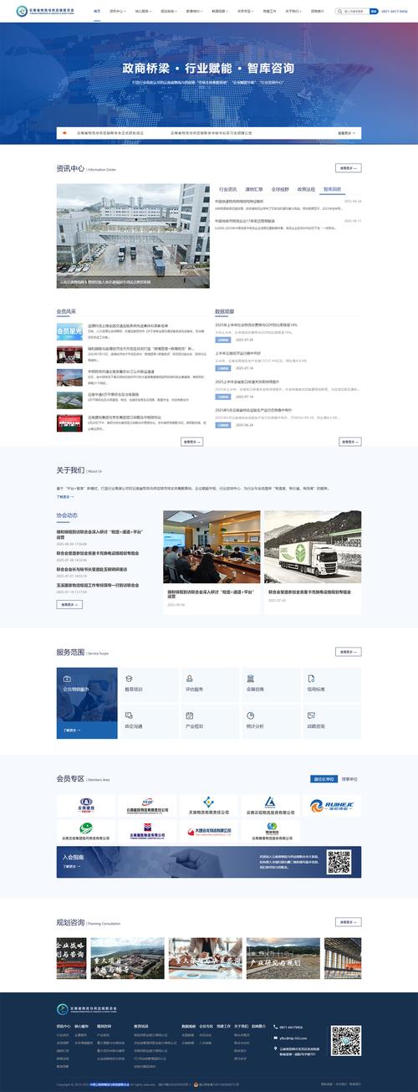This screenshot has height=1092, width=418.
Task: Open the 招商简介 nav item
Action: (x=318, y=12)
